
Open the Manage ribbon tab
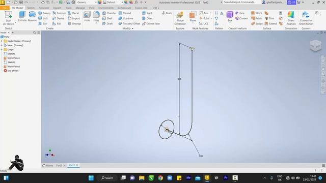click(x=80, y=8)
